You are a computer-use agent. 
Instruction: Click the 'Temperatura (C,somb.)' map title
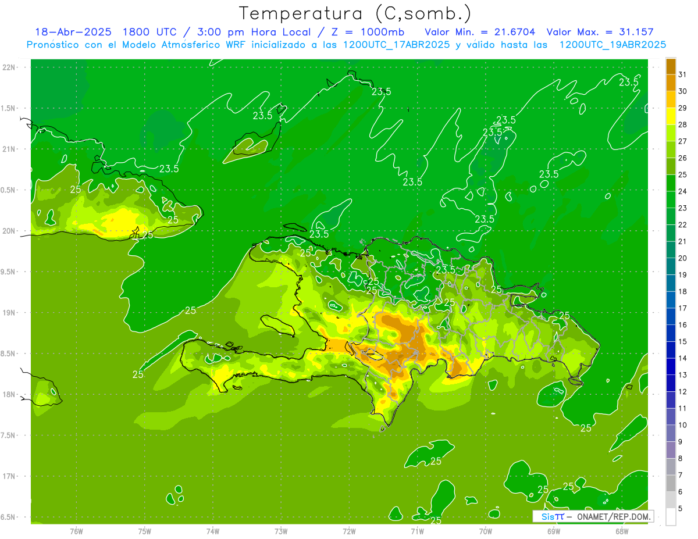[355, 13]
